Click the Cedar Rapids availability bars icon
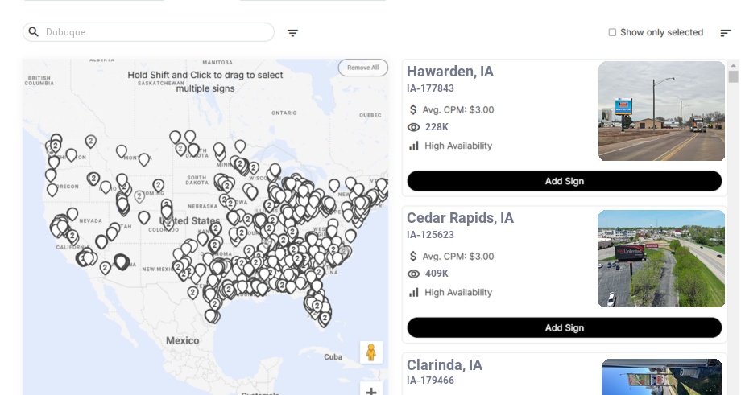 point(414,292)
